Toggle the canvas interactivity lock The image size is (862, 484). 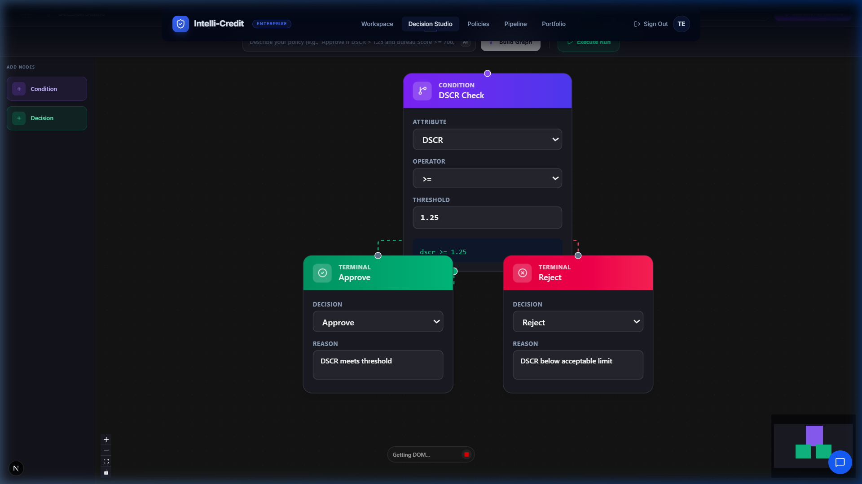[x=106, y=472]
